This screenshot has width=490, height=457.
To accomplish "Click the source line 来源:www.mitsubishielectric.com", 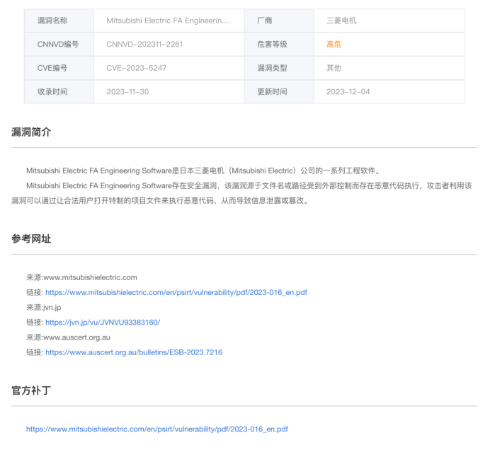I will point(81,277).
